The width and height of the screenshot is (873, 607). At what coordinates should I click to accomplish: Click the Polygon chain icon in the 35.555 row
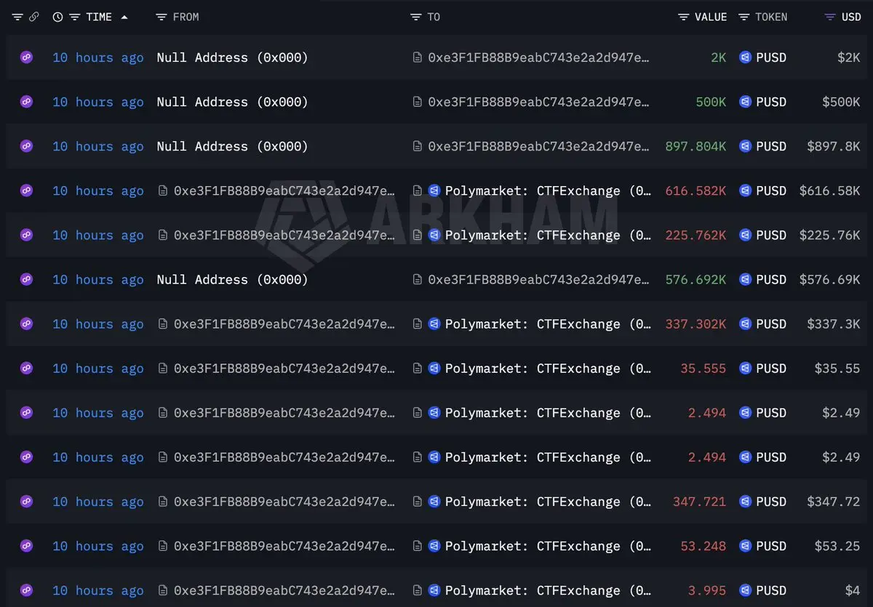[27, 368]
